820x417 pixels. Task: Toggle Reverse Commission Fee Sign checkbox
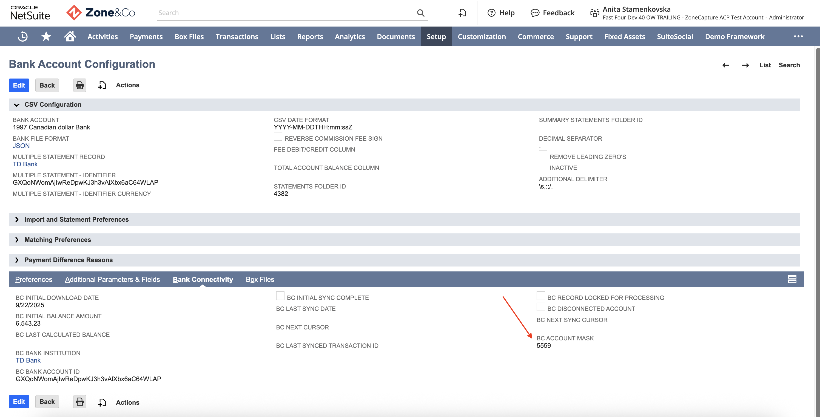(278, 137)
